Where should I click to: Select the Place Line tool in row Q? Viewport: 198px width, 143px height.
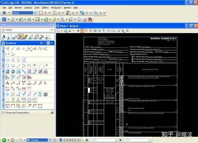[x=13, y=49]
